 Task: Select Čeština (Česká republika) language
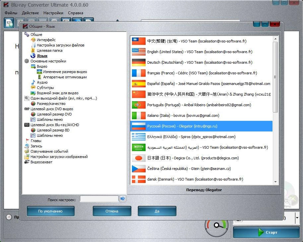point(201,169)
